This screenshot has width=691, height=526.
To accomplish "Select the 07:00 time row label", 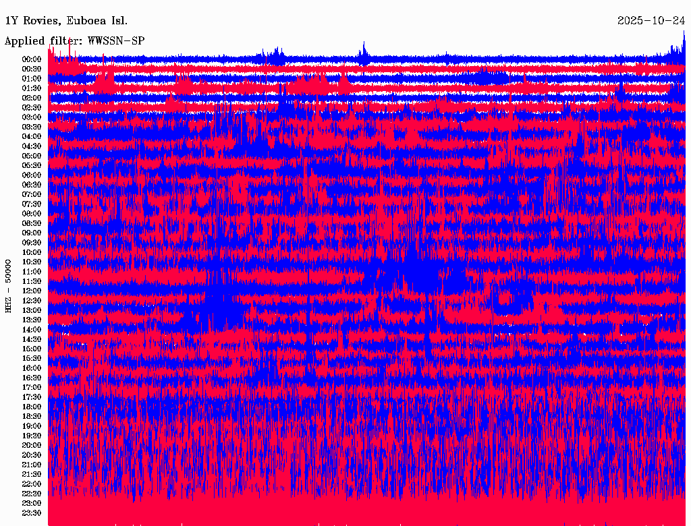I will click(32, 195).
